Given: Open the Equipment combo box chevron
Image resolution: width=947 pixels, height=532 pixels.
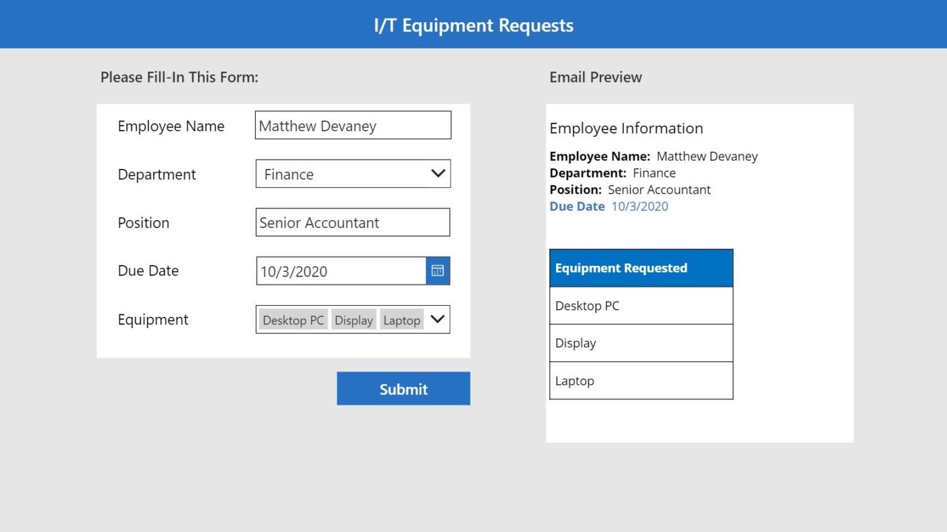Looking at the screenshot, I should [x=438, y=319].
